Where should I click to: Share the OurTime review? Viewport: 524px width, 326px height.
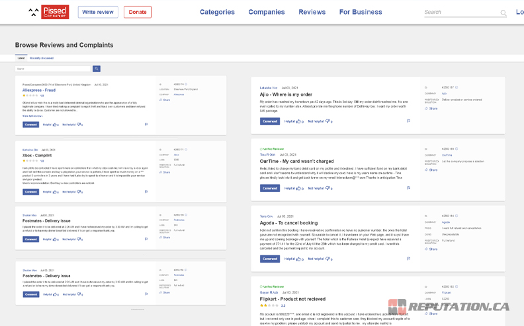[431, 170]
